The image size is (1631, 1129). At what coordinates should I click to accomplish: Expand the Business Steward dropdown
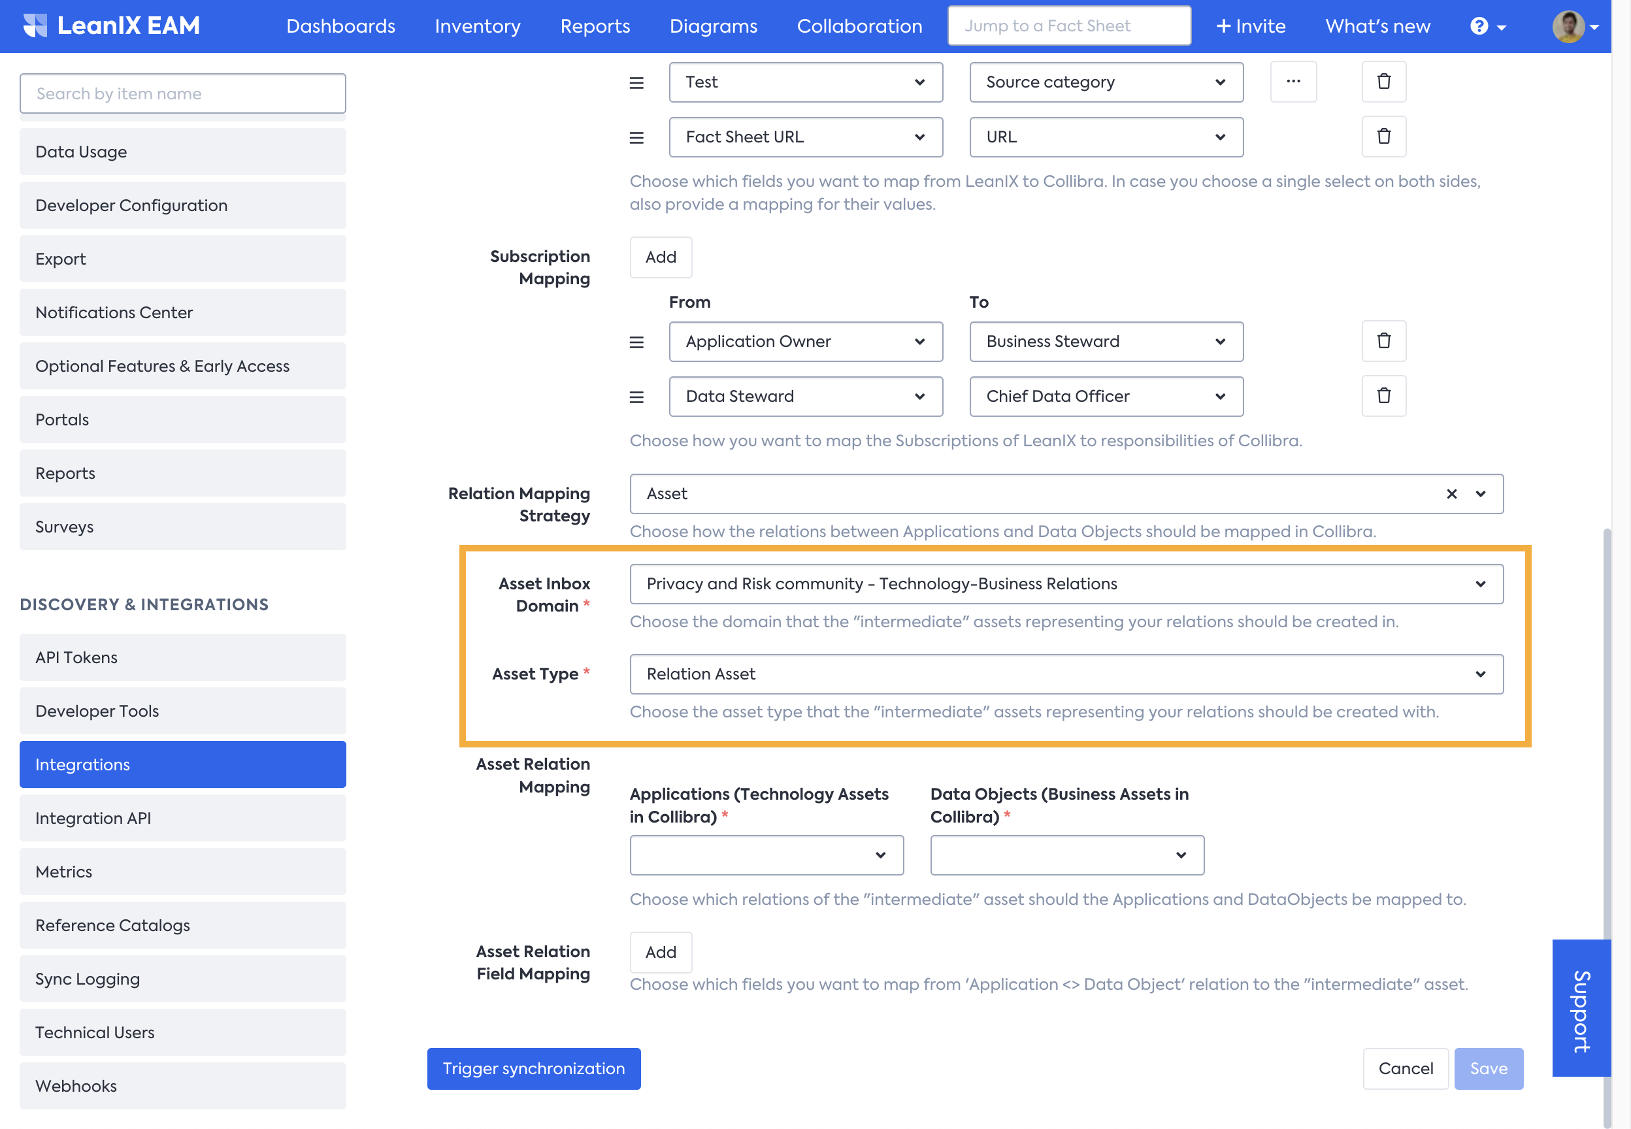(1106, 342)
